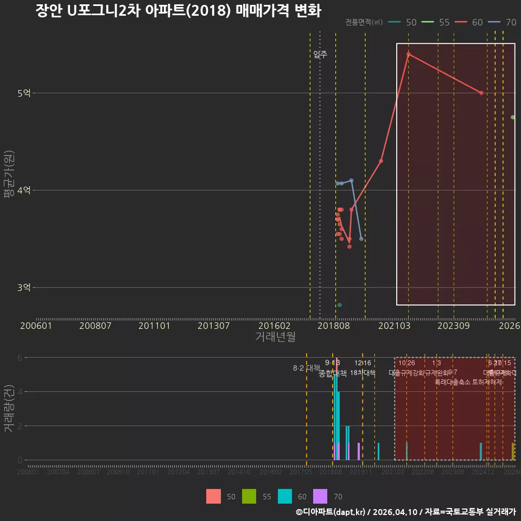Click the highest blue 70㎡ data point
Image resolution: width=521 pixels, height=521 pixels.
[x=351, y=180]
